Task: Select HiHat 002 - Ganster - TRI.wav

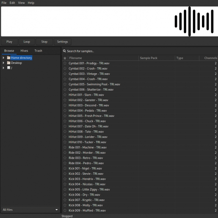Action: [88, 100]
